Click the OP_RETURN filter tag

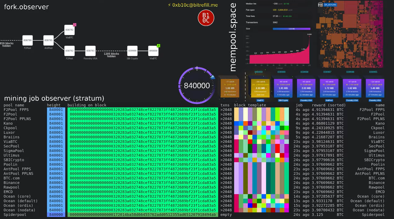pyautogui.click(x=330, y=5)
